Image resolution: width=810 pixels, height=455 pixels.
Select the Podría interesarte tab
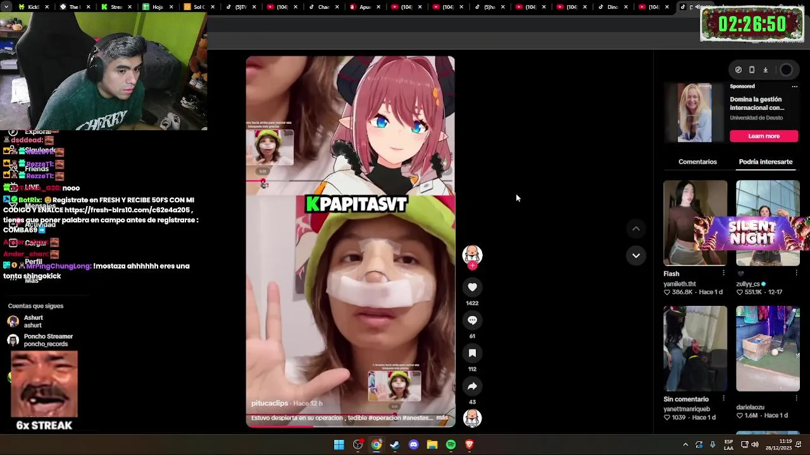coord(766,162)
